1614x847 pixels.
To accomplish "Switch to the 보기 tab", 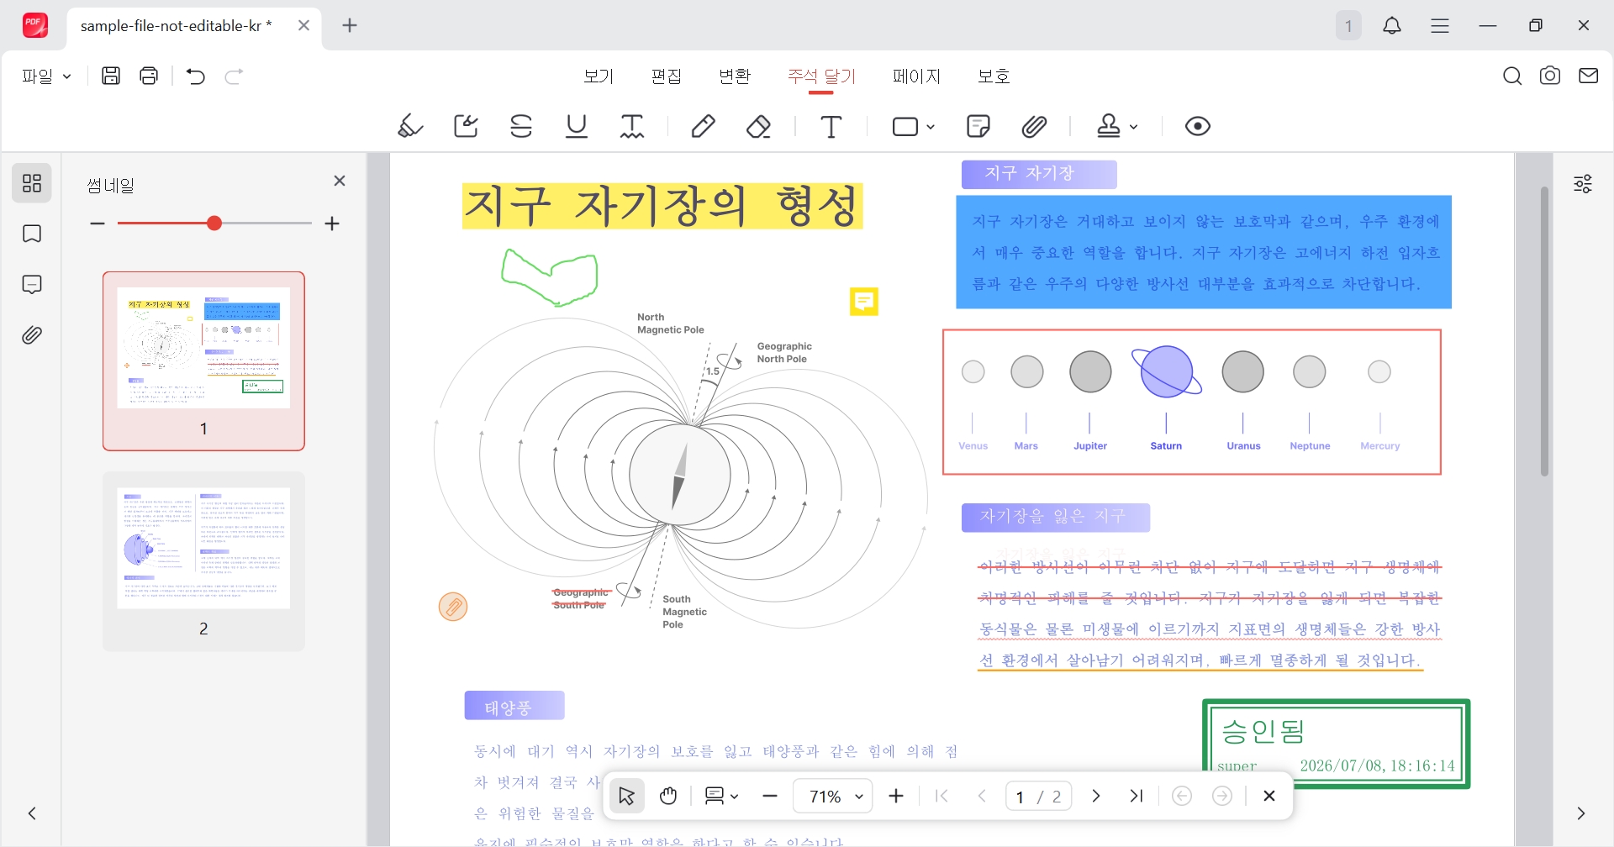I will (599, 76).
